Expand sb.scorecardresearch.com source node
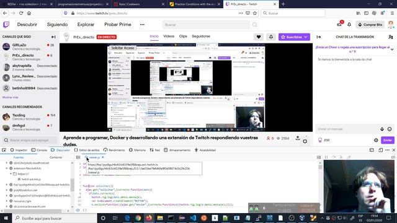Screen dimensions: 397x223 (x=7, y=206)
